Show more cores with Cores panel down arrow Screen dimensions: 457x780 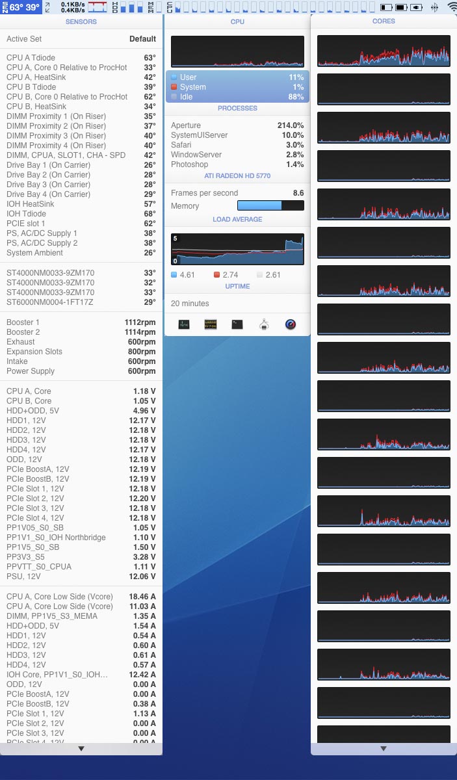pos(384,749)
